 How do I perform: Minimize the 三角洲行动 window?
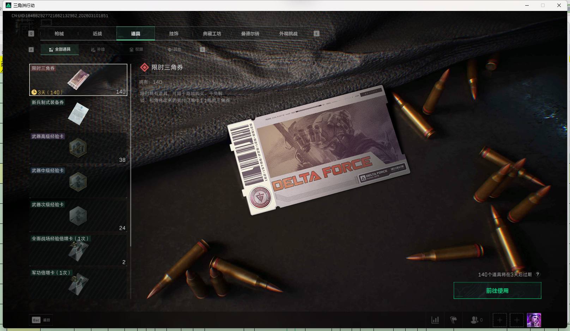(x=527, y=5)
